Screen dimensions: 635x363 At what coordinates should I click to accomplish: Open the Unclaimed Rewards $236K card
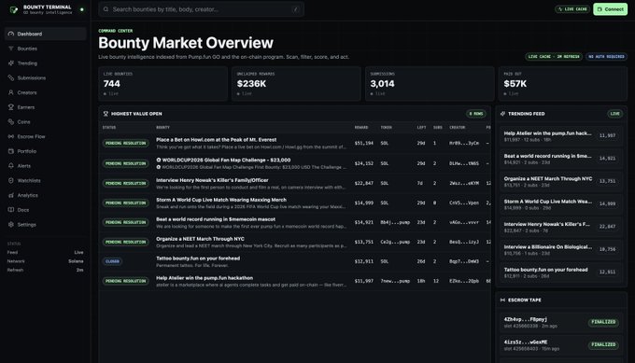(x=296, y=84)
